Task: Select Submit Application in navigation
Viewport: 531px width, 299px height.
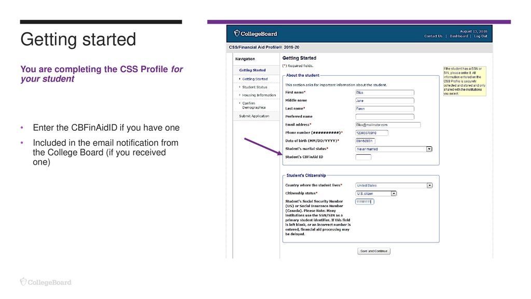Action: (254, 116)
